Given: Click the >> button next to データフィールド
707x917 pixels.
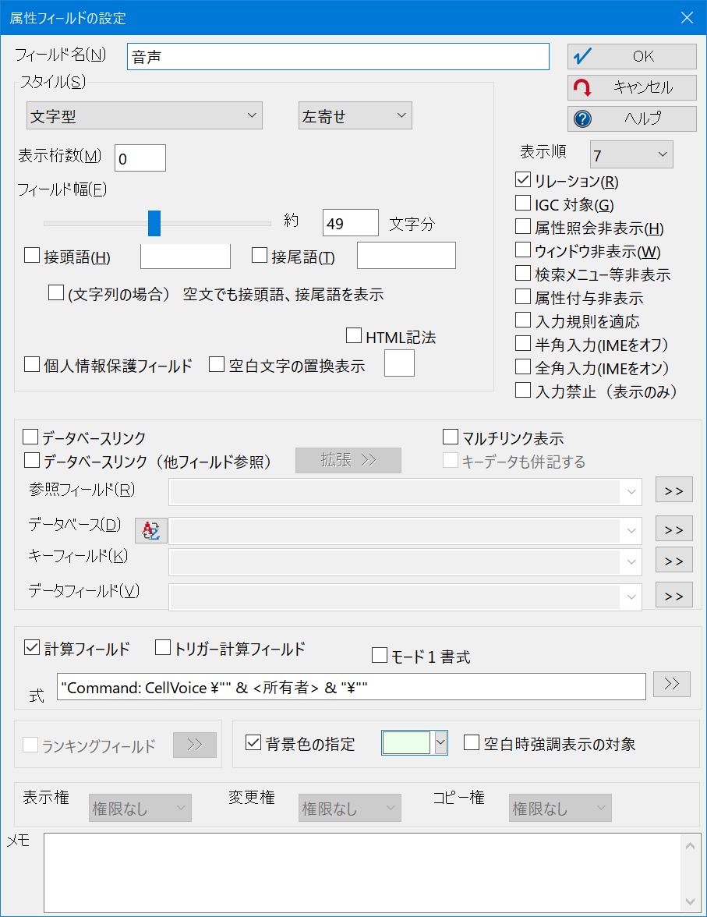Looking at the screenshot, I should 673,596.
